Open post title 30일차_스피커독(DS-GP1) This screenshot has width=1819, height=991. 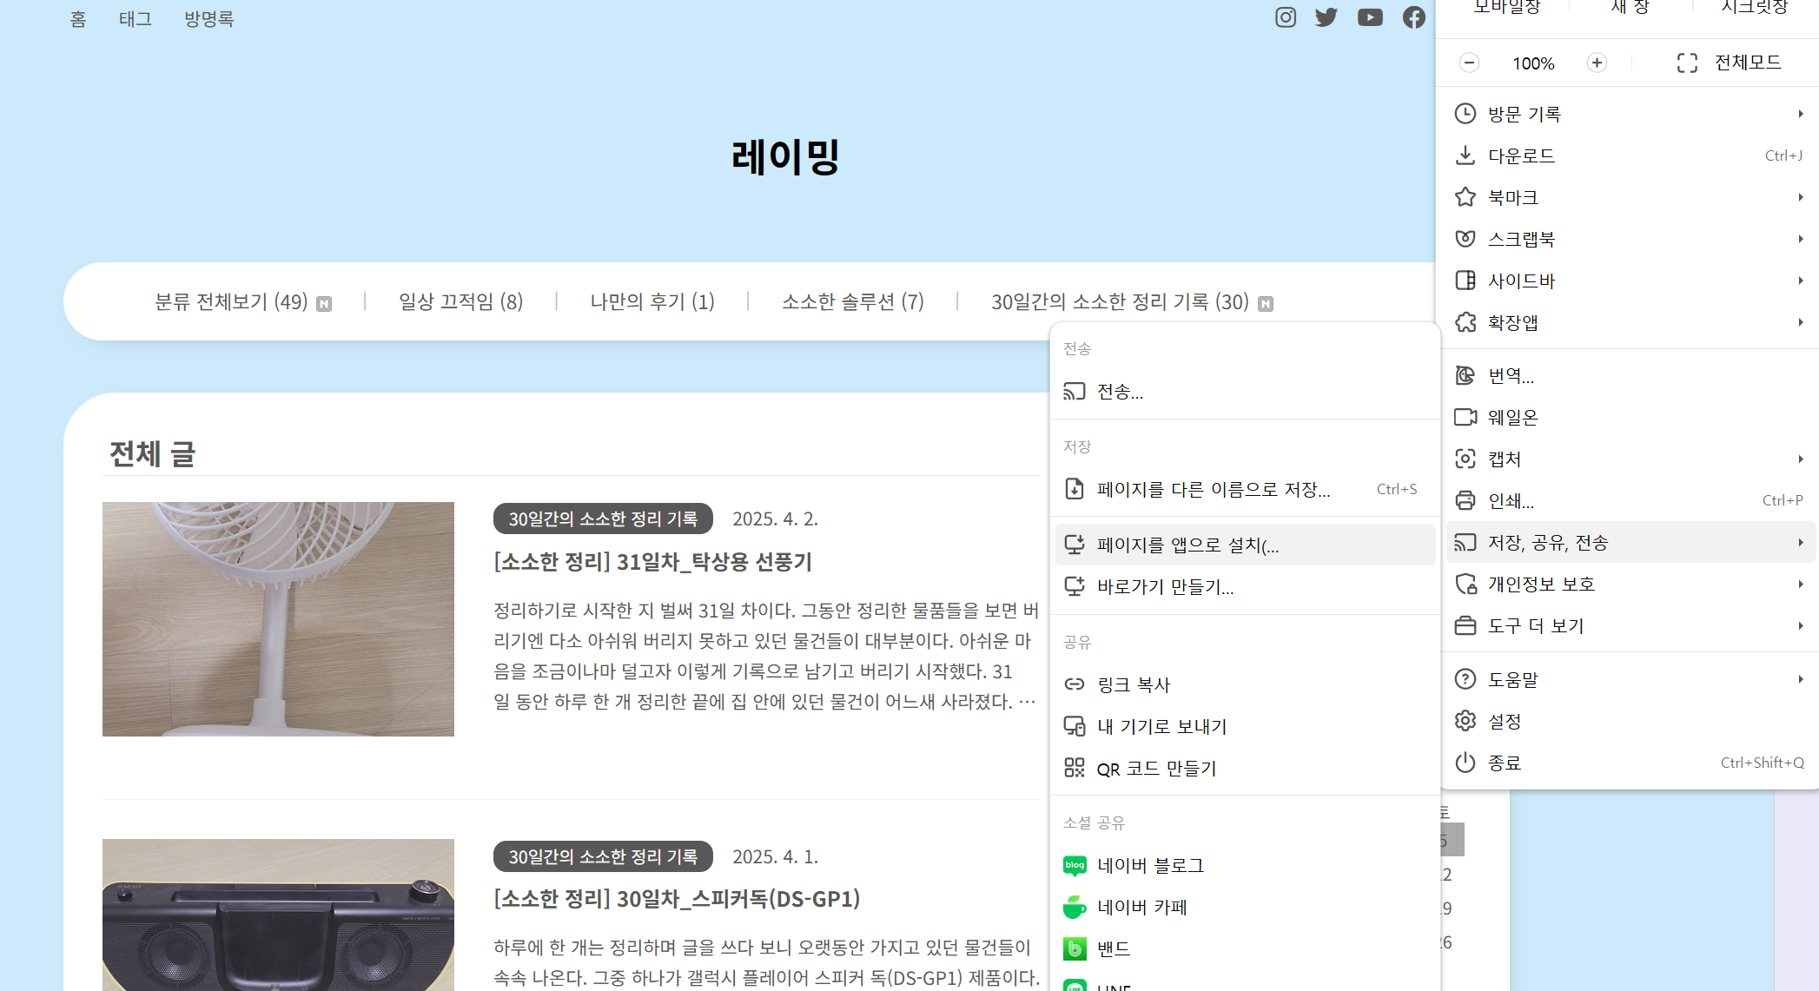(x=677, y=899)
